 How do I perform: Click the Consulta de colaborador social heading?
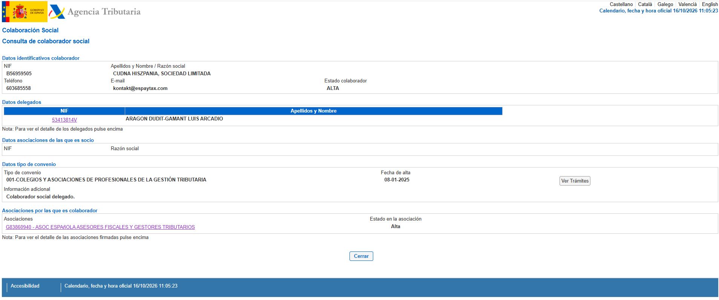point(46,41)
